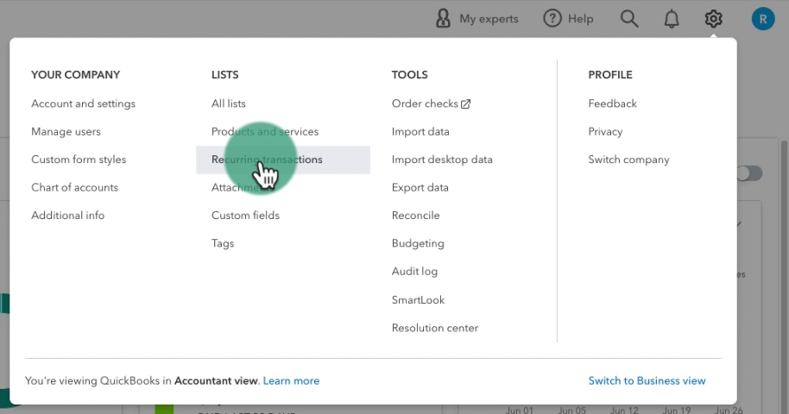789x414 pixels.
Task: Click the settings gear icon
Action: coord(713,19)
